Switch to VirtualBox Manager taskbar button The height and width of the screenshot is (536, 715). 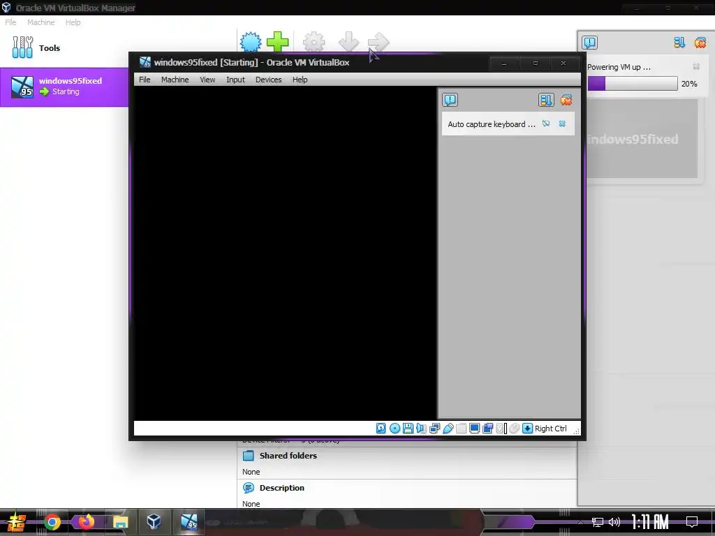coord(154,522)
